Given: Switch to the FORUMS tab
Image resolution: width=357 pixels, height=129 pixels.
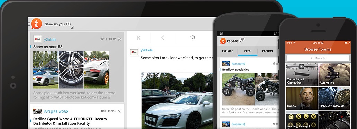Looking at the screenshot, I should pyautogui.click(x=268, y=51).
